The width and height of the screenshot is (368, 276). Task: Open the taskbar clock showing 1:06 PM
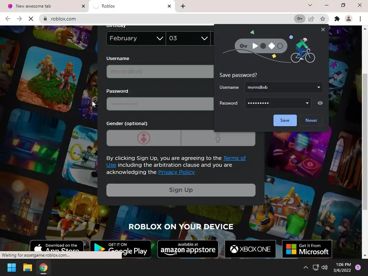pyautogui.click(x=342, y=267)
